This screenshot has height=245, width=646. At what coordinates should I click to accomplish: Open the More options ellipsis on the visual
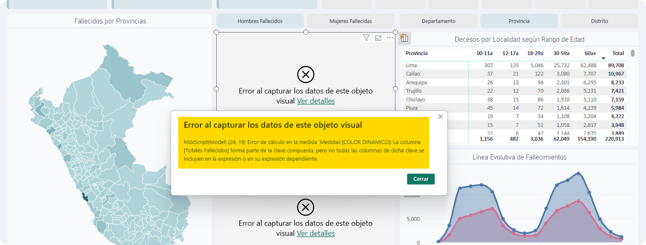click(x=390, y=38)
